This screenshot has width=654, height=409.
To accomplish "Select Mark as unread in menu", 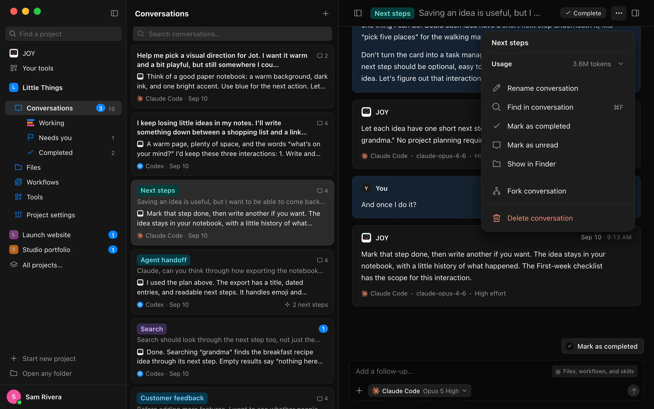I will [x=557, y=145].
